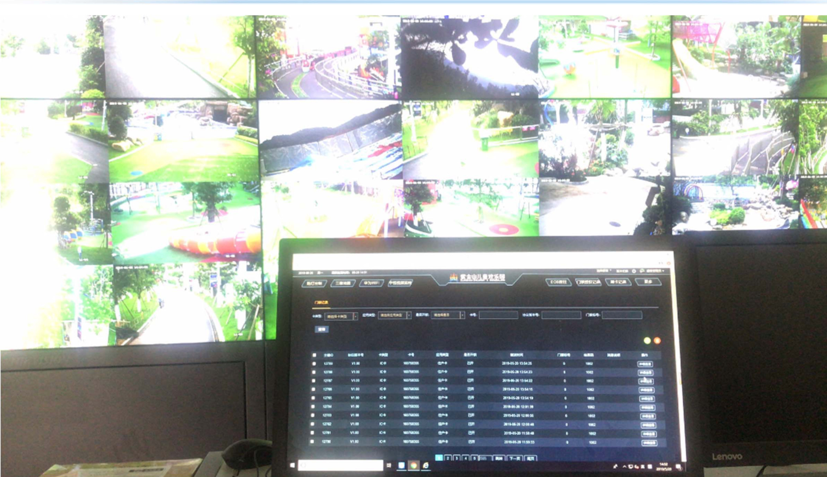Open the 华为WiFi navigation tab
Image resolution: width=827 pixels, height=477 pixels.
click(371, 283)
